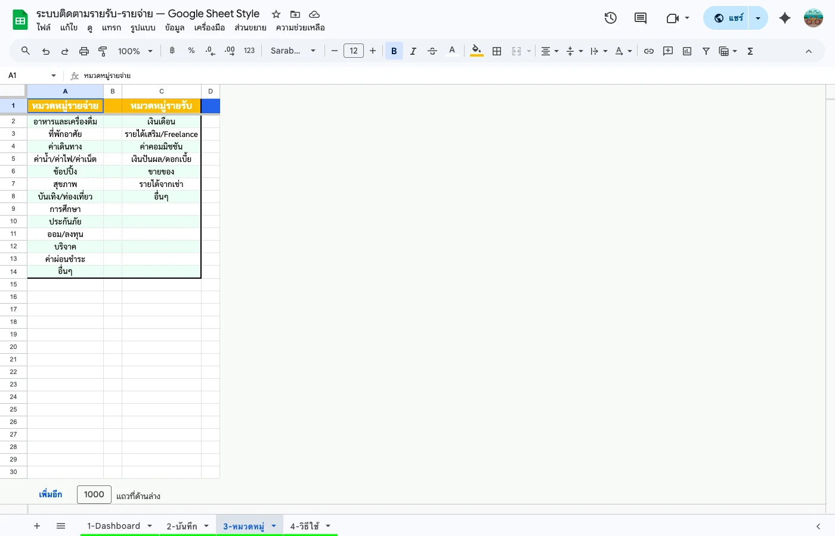Toggle italic formatting
This screenshot has width=835, height=536.
(x=413, y=51)
